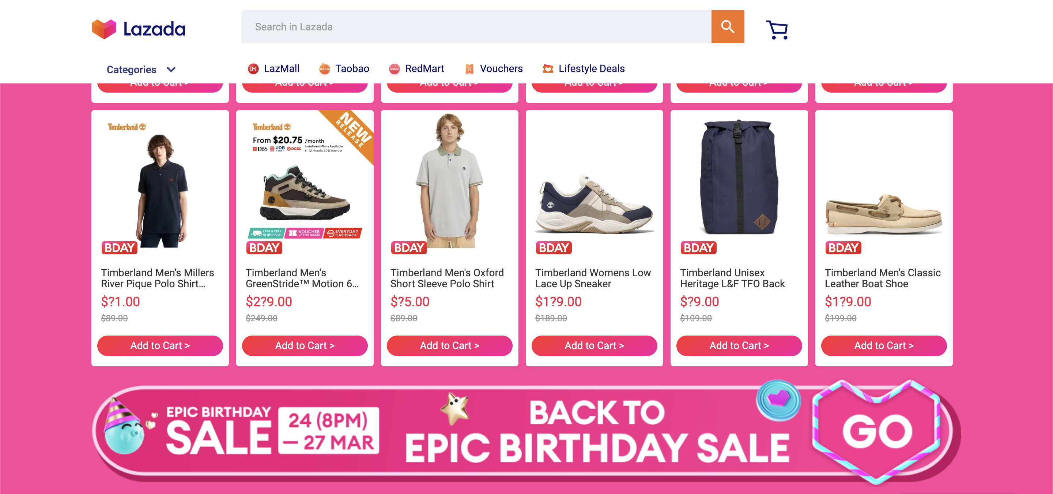Open Timberland Men's Oxford Short Sleeve Polo title
1053x494 pixels.
pos(447,278)
